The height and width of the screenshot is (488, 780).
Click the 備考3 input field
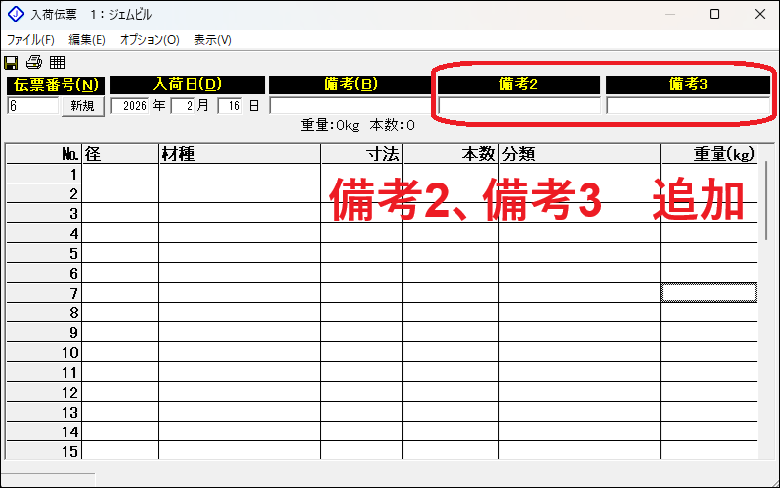pyautogui.click(x=688, y=105)
